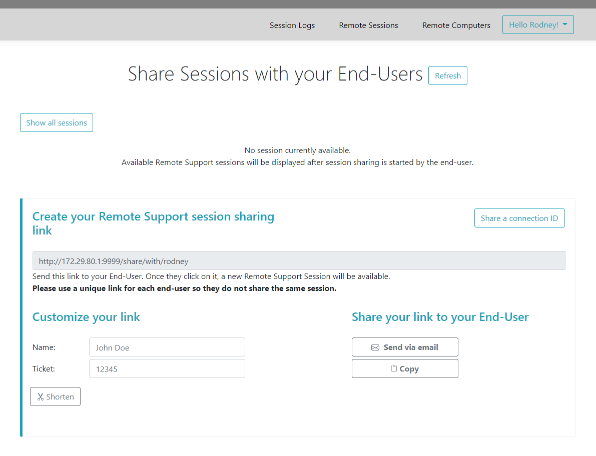Send the sharing link via email
This screenshot has height=456, width=596.
click(x=405, y=346)
